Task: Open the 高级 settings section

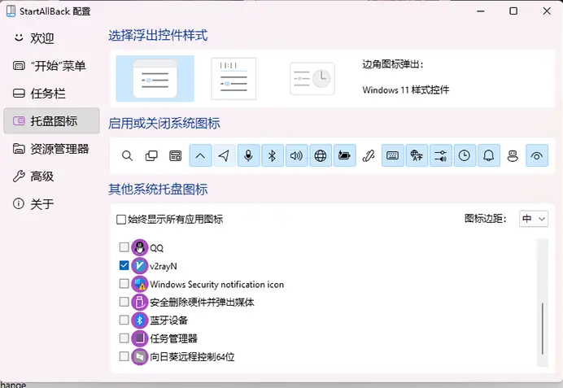Action: 52,177
